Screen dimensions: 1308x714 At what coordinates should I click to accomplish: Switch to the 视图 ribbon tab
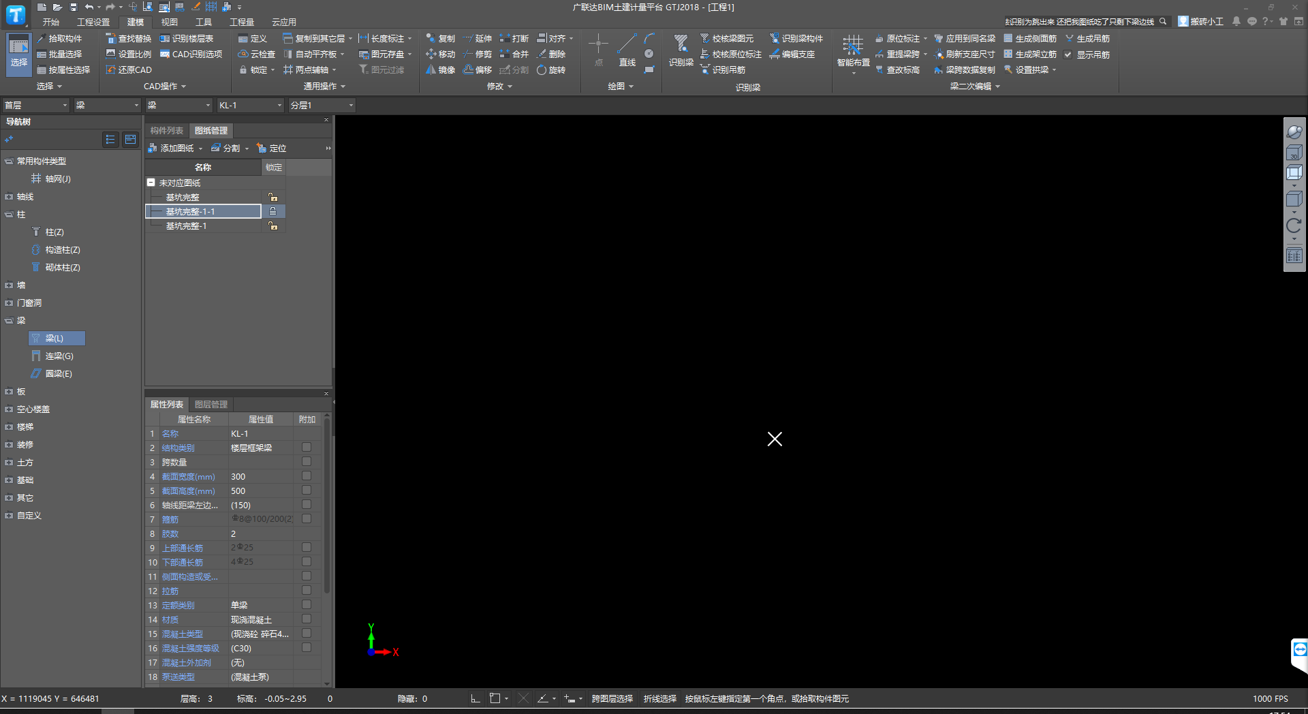pos(169,22)
